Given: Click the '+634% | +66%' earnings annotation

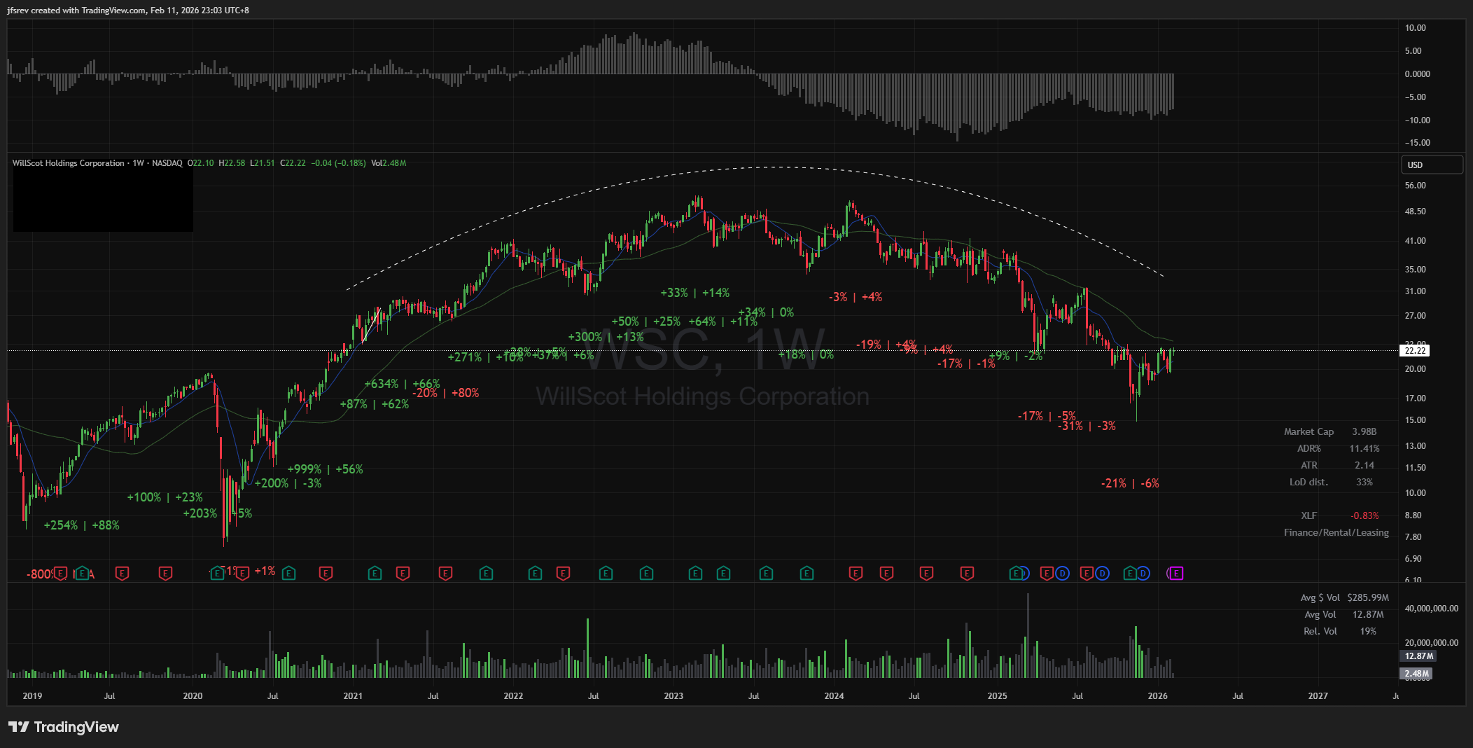Looking at the screenshot, I should click(x=403, y=384).
